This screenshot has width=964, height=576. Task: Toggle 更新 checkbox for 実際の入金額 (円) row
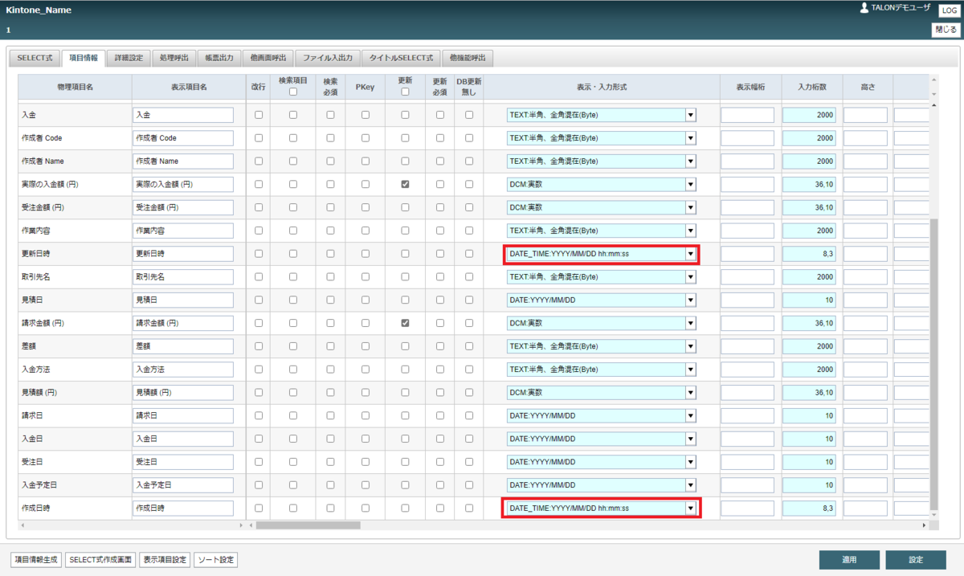coord(405,184)
